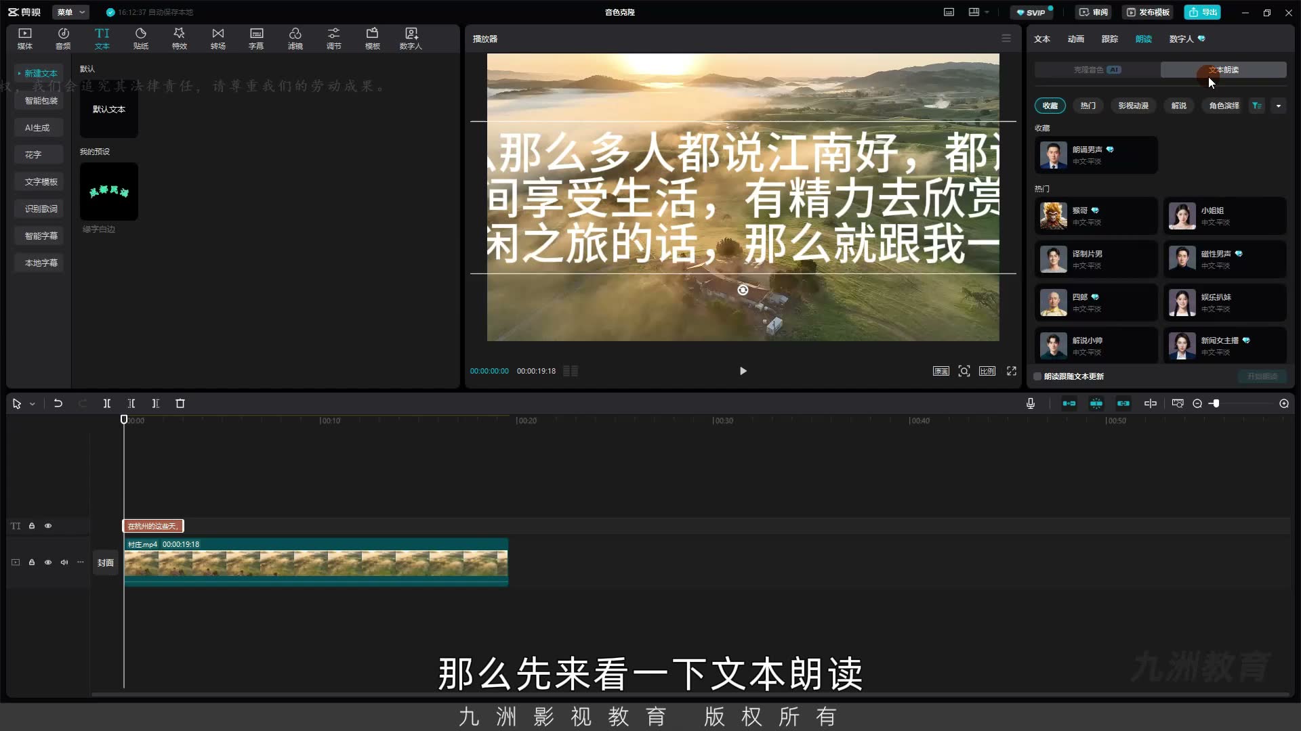Click the timeline zoom-to-fit ruler icon
1301x731 pixels.
click(1178, 403)
